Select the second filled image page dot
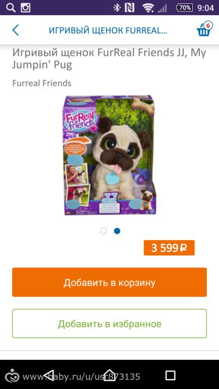The width and height of the screenshot is (219, 389). pos(117,231)
